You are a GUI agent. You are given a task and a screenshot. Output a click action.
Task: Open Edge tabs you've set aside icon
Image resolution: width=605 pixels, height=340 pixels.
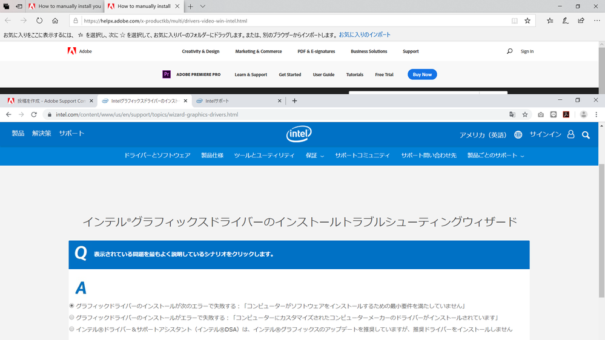click(6, 6)
